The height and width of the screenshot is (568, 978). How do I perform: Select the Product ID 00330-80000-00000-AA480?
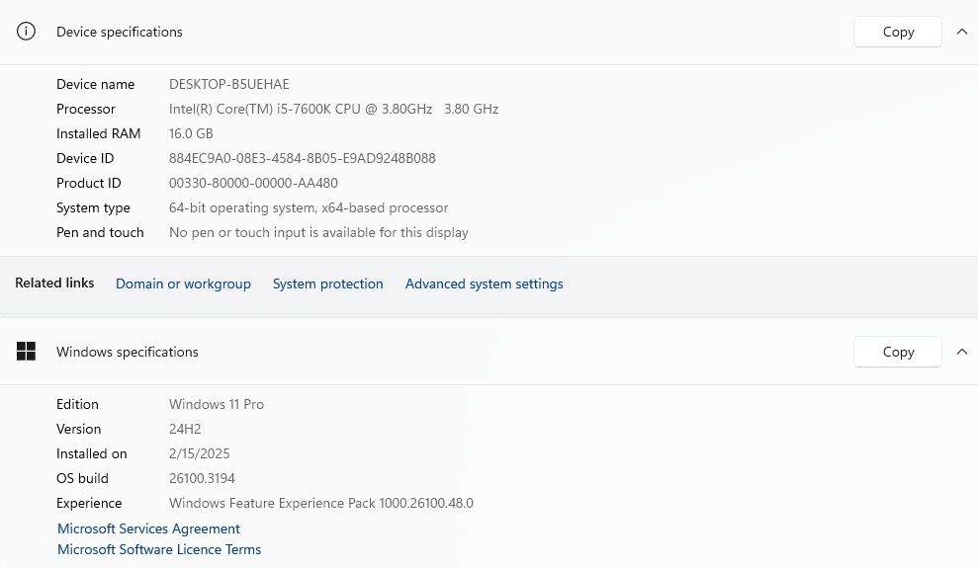tap(253, 183)
